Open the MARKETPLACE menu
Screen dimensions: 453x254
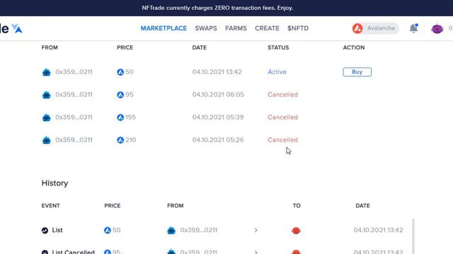[x=164, y=28]
